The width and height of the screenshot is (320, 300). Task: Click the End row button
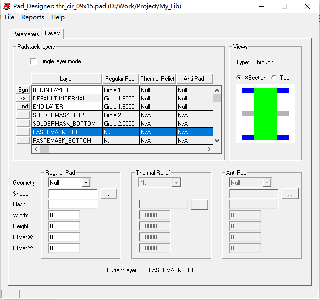pos(23,106)
